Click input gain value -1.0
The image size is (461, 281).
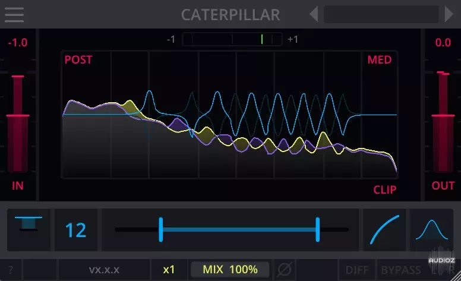pyautogui.click(x=18, y=43)
